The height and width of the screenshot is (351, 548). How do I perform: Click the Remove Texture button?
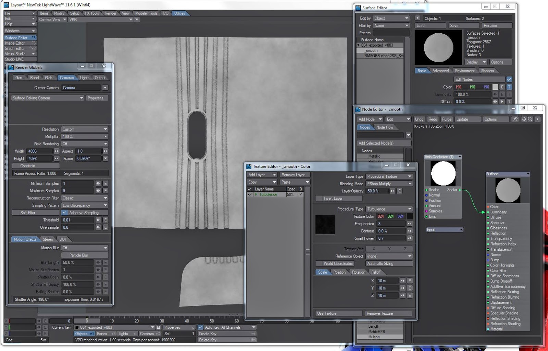pyautogui.click(x=388, y=313)
